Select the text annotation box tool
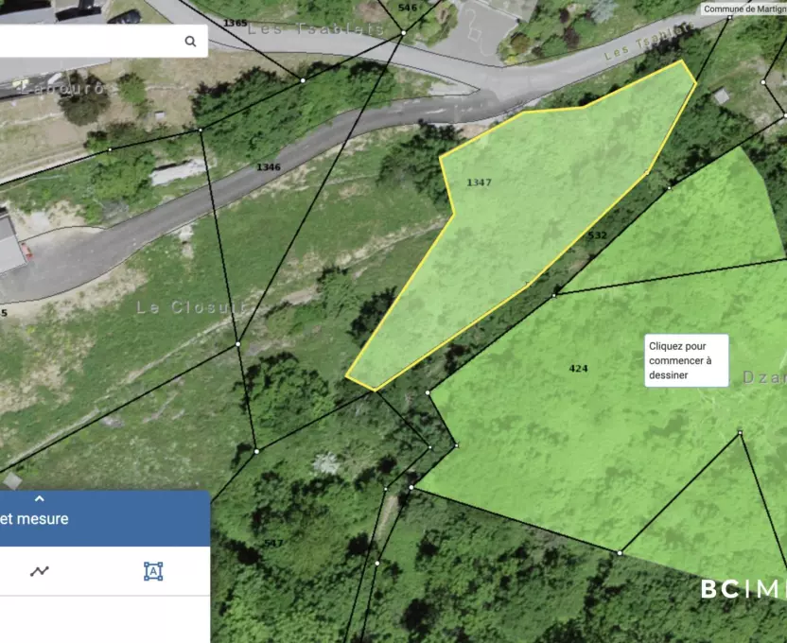 click(x=153, y=571)
